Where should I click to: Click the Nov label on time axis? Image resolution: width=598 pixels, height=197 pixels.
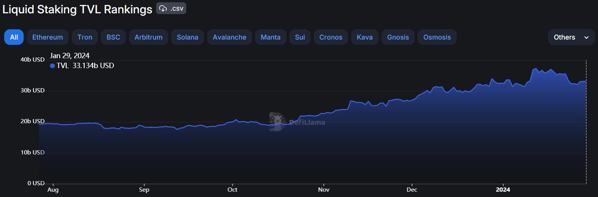coord(324,189)
